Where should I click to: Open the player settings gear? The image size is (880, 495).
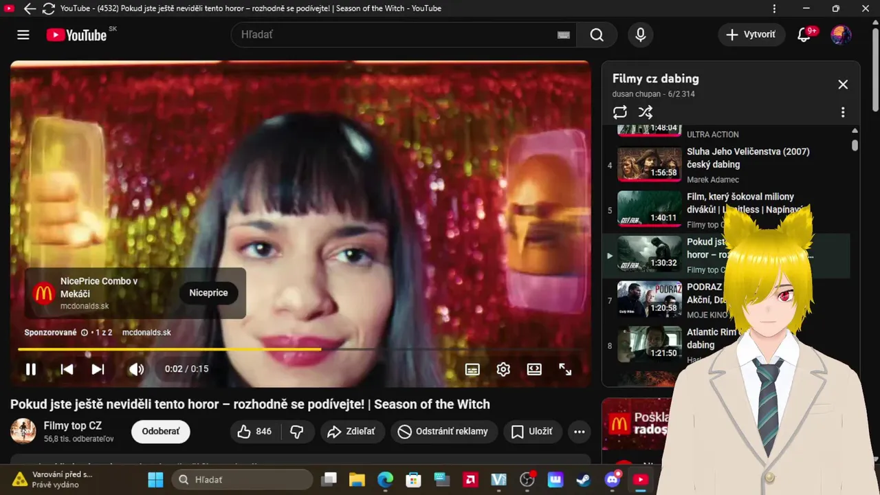pos(503,369)
